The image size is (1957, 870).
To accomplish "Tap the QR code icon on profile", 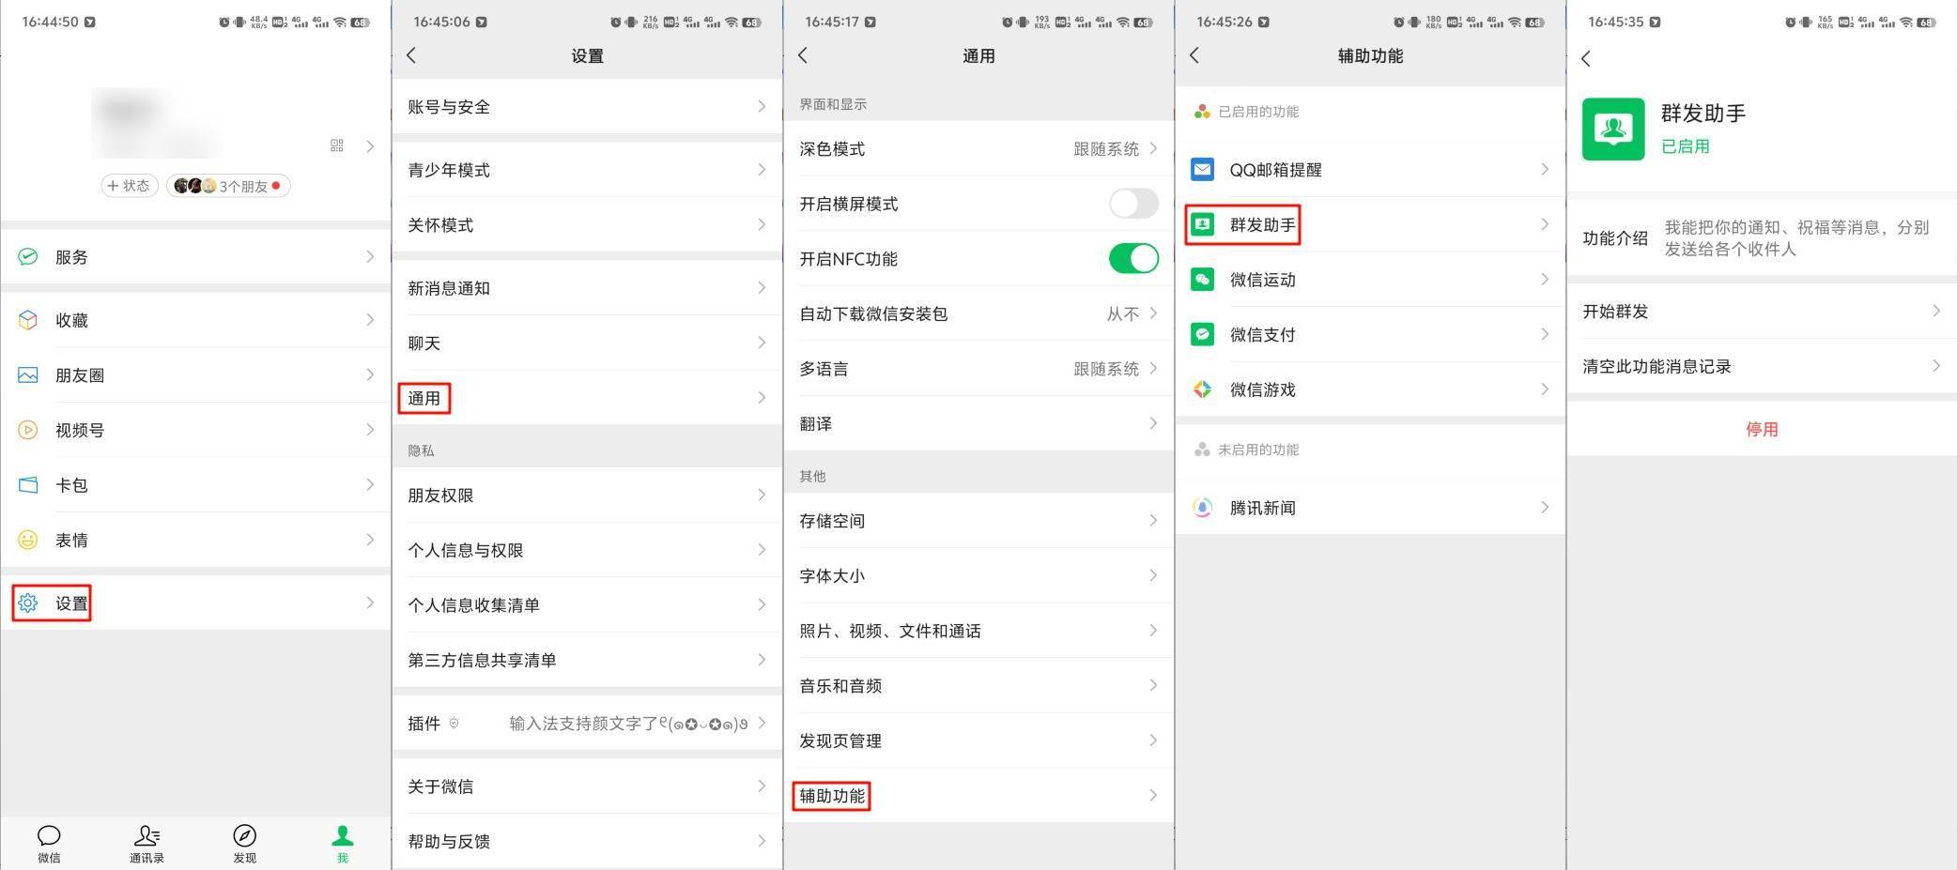I will click(337, 145).
